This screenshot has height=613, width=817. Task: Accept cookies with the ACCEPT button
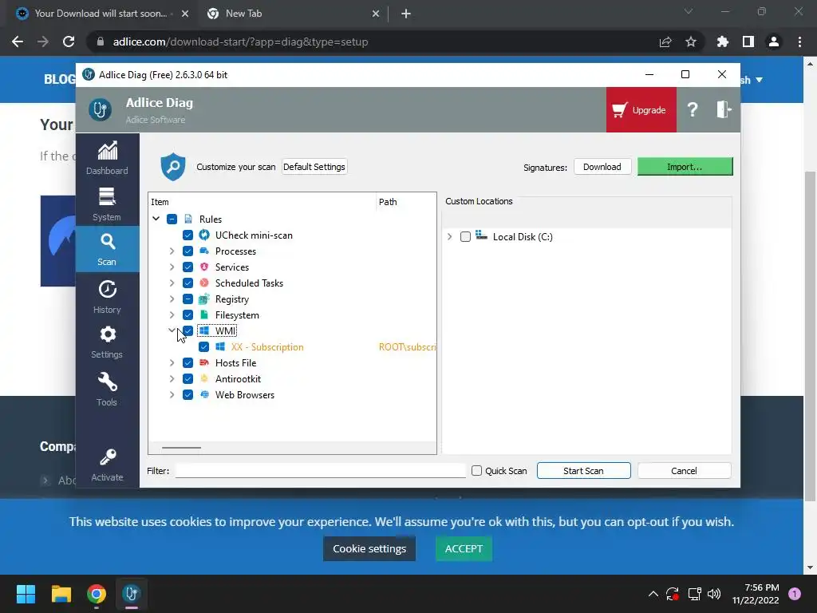coord(464,549)
